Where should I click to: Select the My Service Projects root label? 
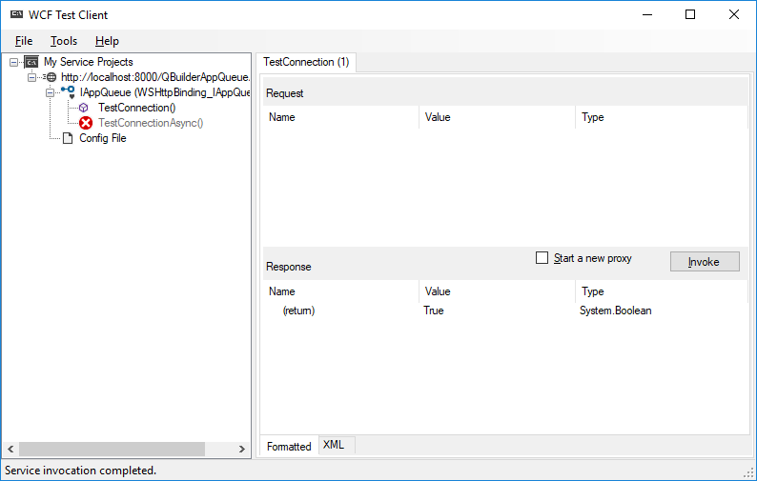pos(89,62)
